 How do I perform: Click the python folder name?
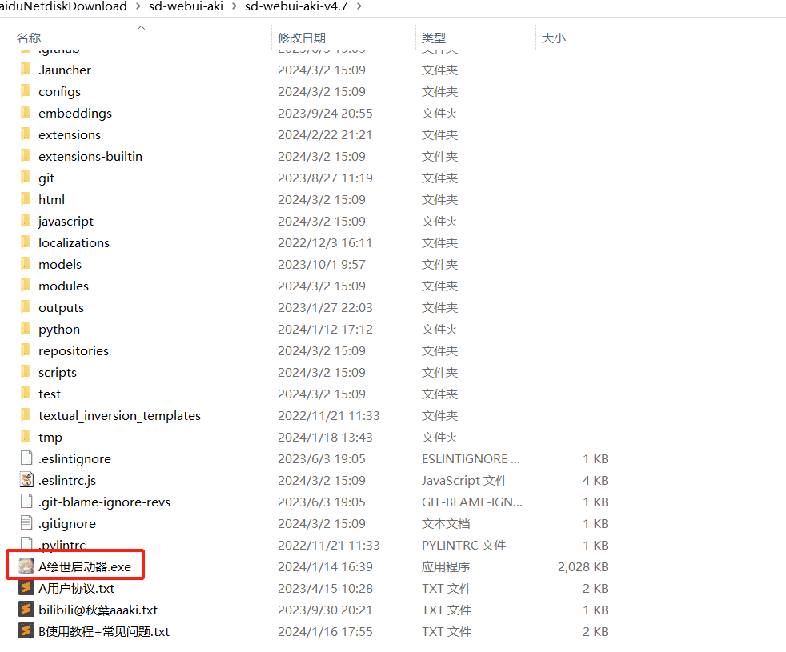pyautogui.click(x=59, y=329)
